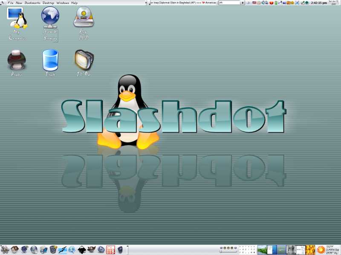341x255 pixels.
Task: Click the first icon in the bottom dock
Action: tap(5, 250)
